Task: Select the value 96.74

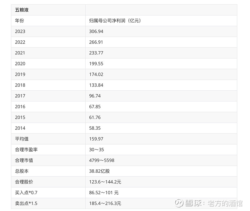Action: [x=95, y=96]
